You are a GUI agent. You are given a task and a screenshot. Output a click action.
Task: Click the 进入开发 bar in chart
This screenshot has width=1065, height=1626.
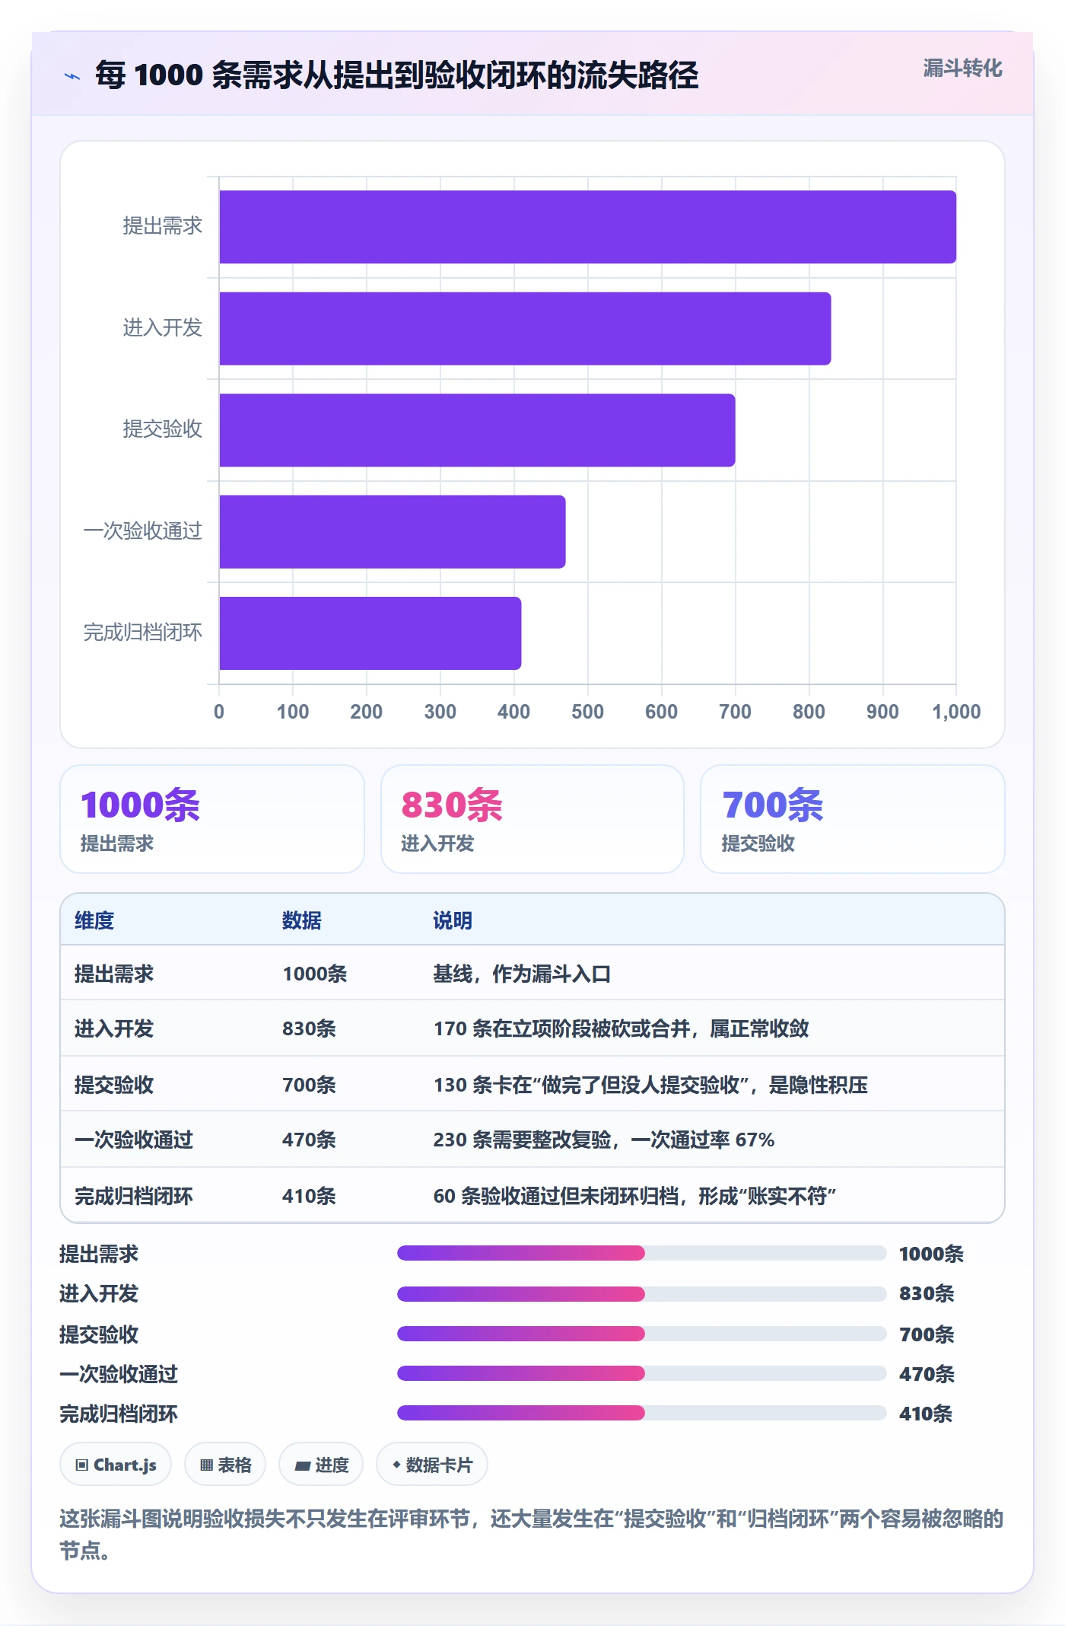525,329
